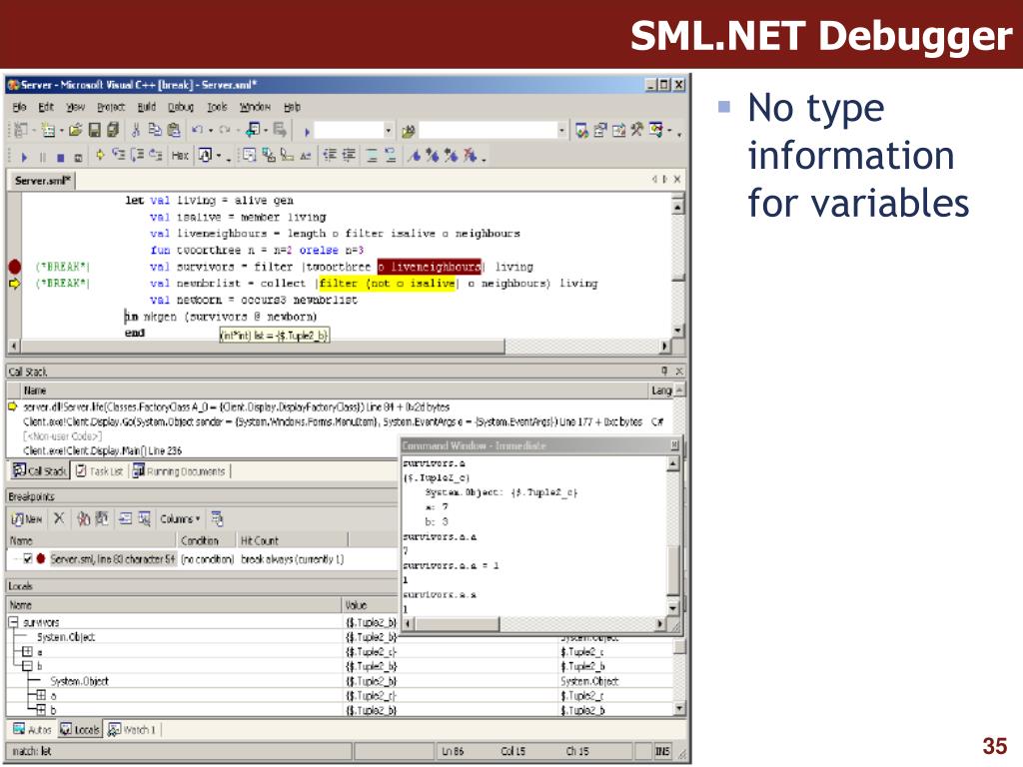Click New breakpoint button

27,519
